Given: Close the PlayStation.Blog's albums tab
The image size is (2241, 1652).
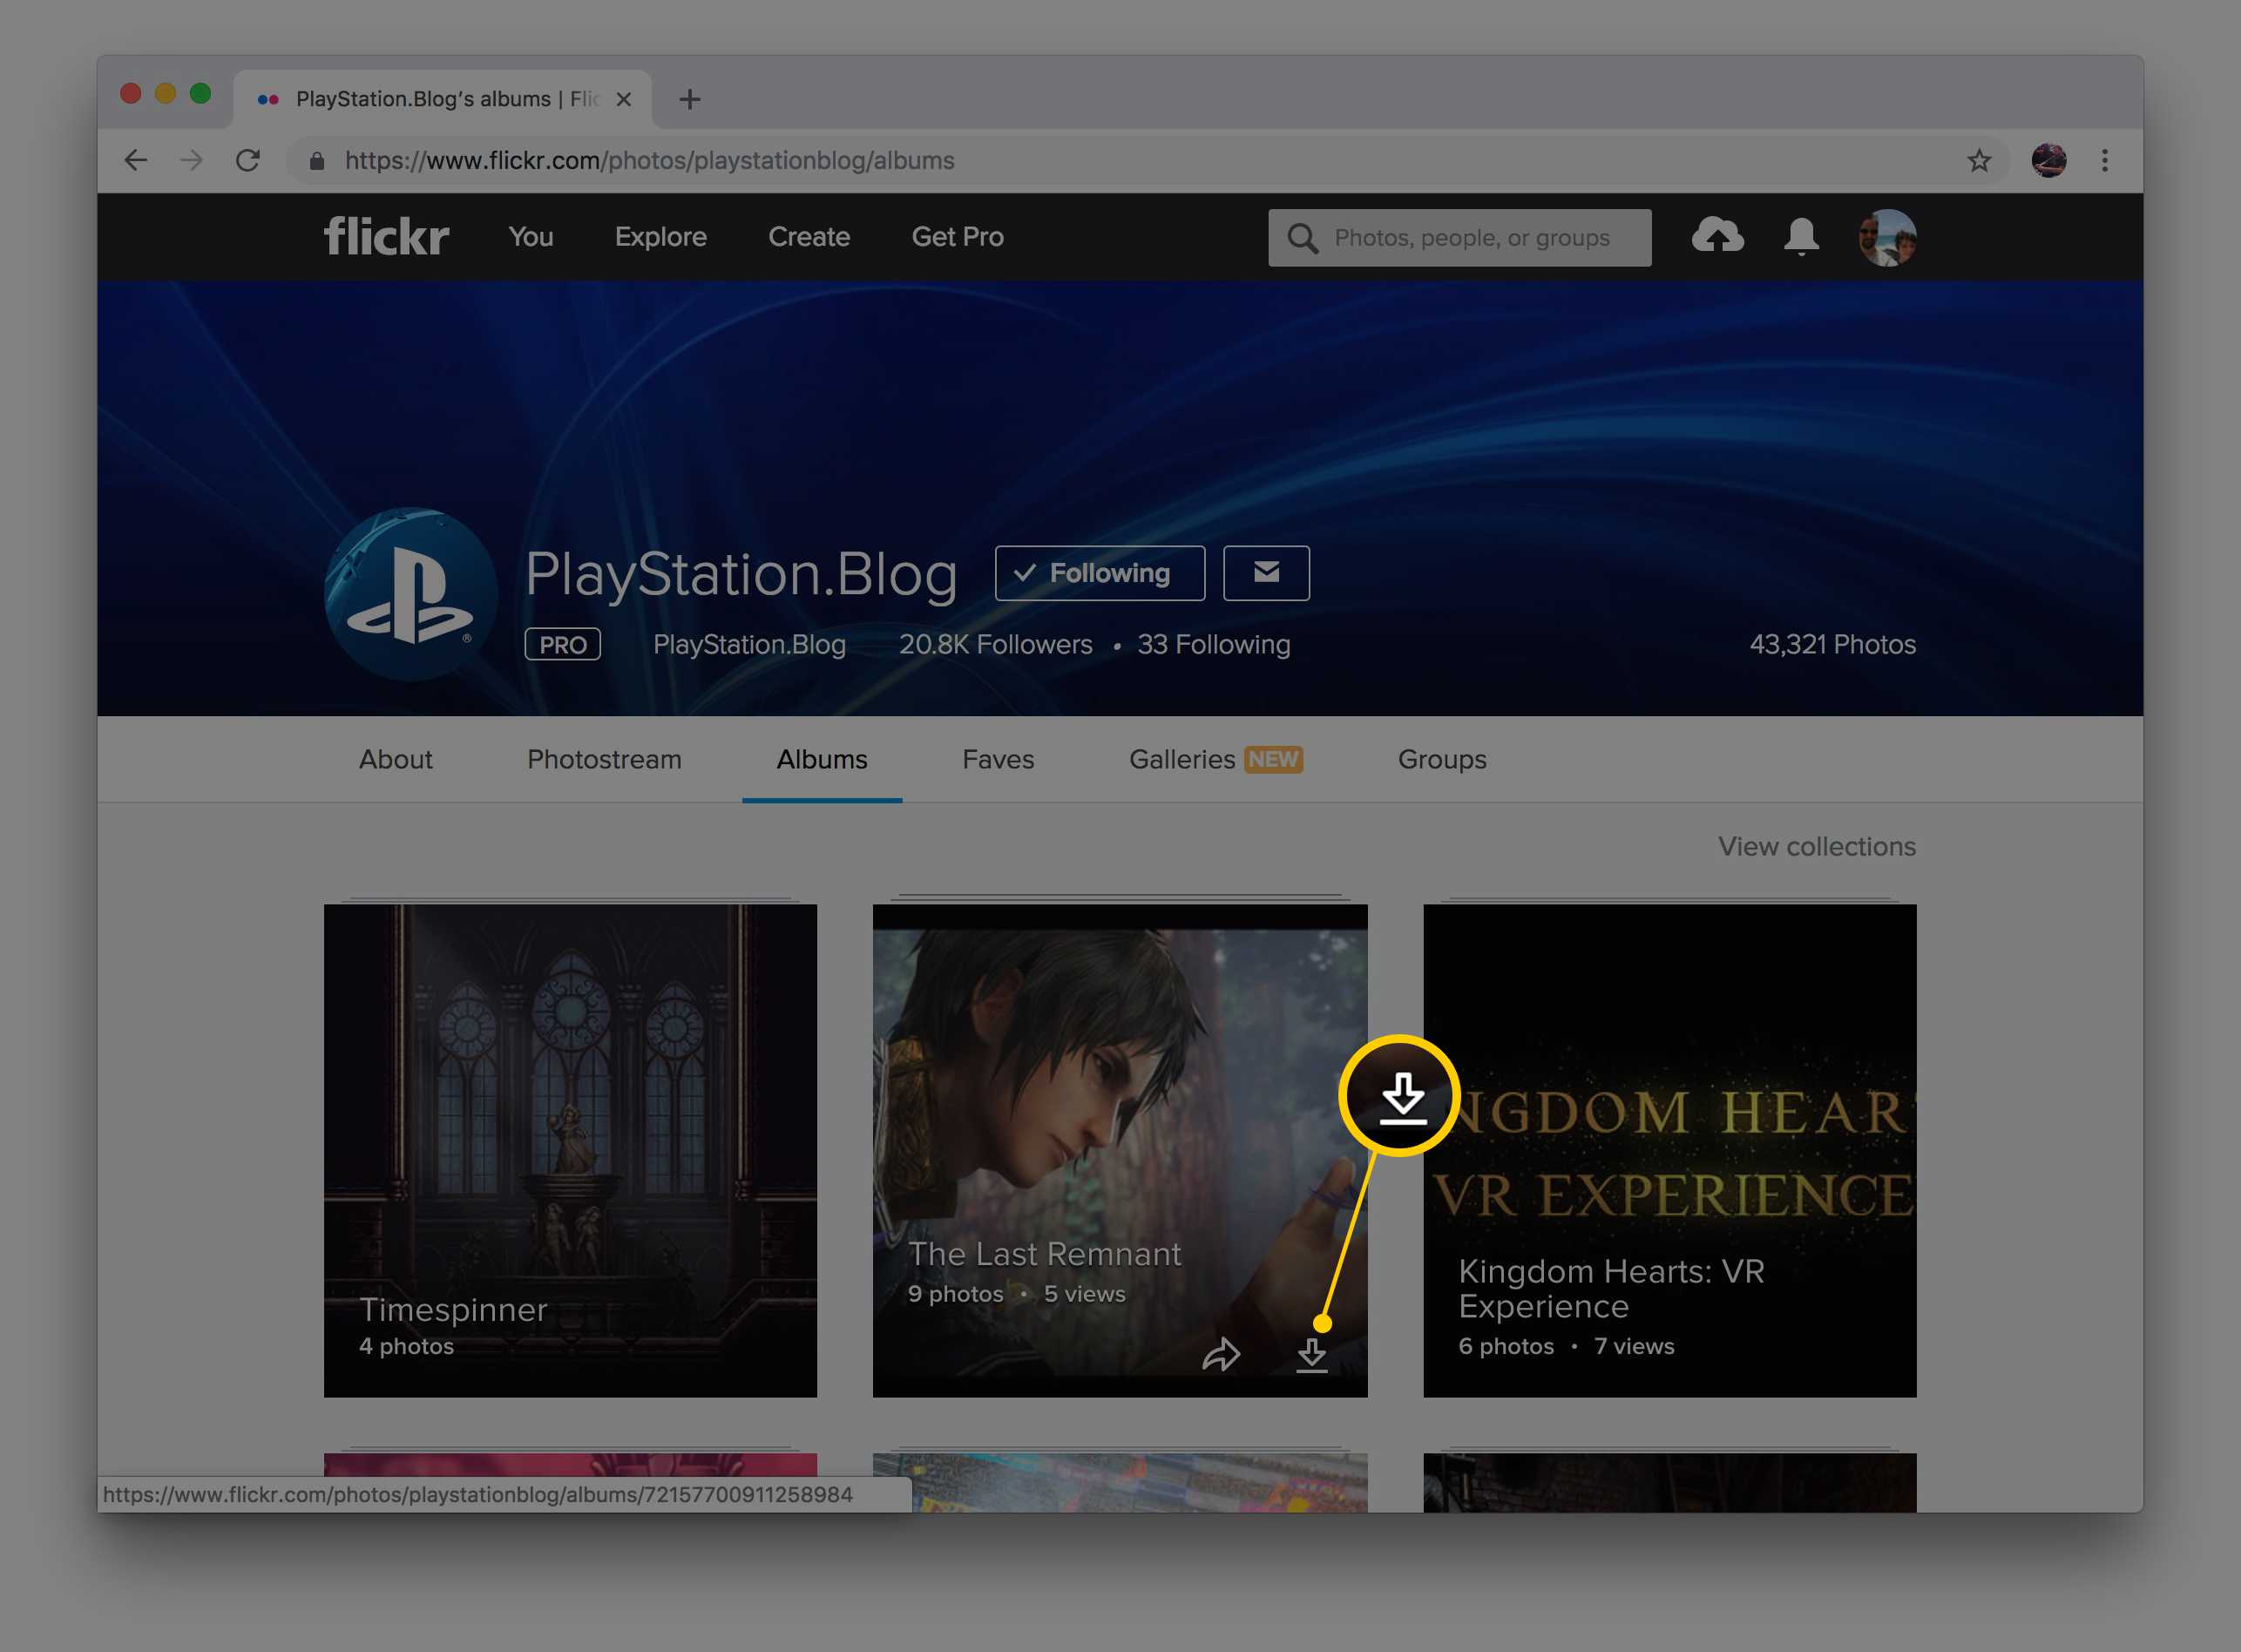Looking at the screenshot, I should 623,99.
